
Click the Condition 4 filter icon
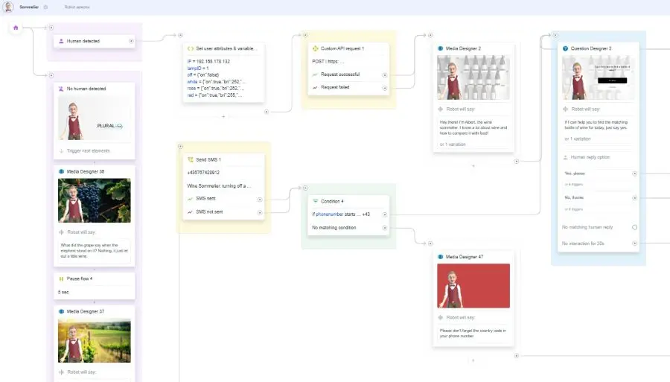(315, 201)
